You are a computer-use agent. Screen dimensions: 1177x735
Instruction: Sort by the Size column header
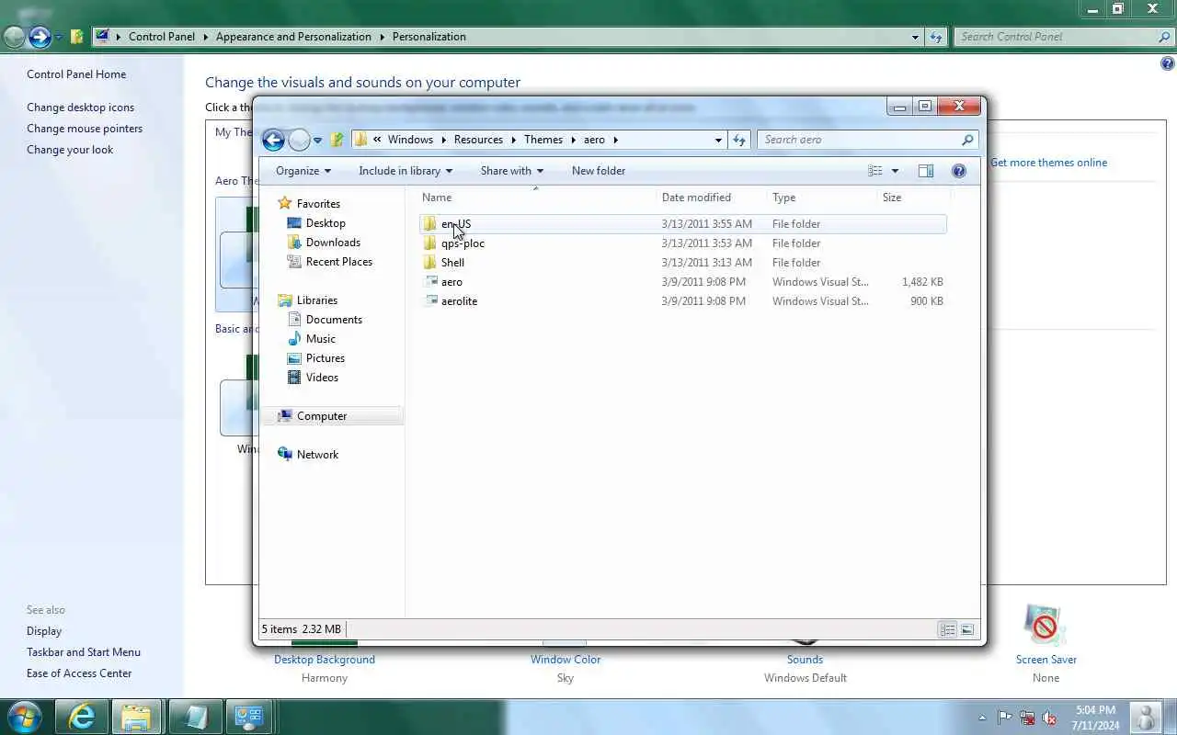[x=914, y=198]
